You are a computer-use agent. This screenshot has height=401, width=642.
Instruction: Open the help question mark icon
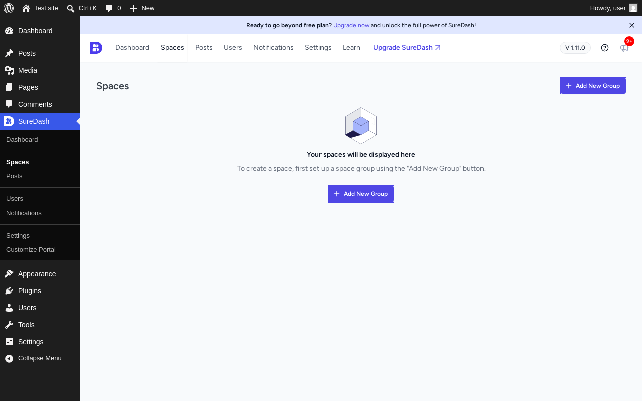pos(605,48)
